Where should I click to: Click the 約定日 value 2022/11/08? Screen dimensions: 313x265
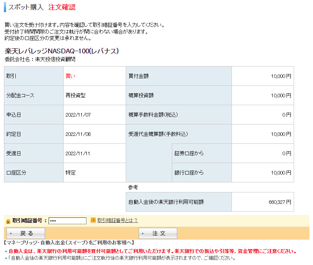pyautogui.click(x=78, y=134)
